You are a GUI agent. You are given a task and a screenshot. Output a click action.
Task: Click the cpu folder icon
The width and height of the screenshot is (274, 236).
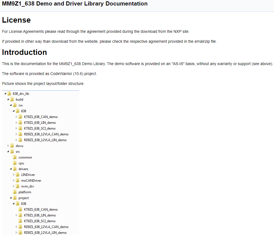click(x=15, y=163)
